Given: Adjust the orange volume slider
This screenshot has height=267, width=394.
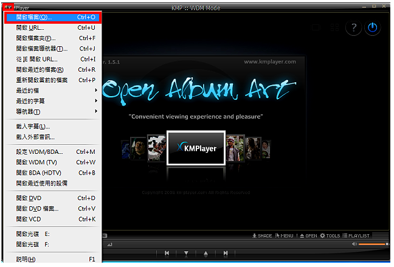Looking at the screenshot, I should click(x=373, y=244).
